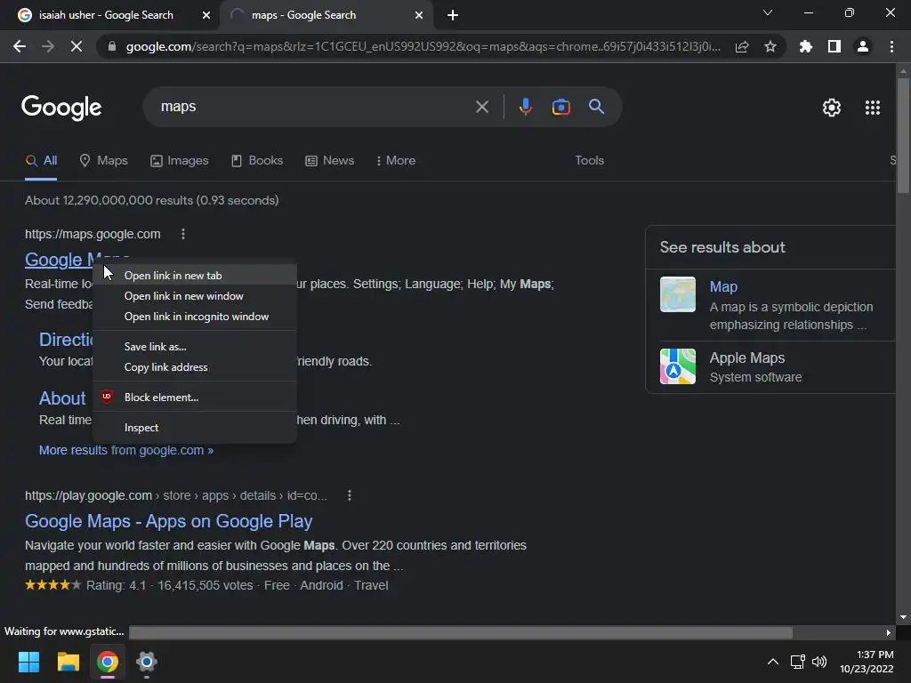Open network status in the tray
Image resolution: width=911 pixels, height=683 pixels.
tap(798, 662)
